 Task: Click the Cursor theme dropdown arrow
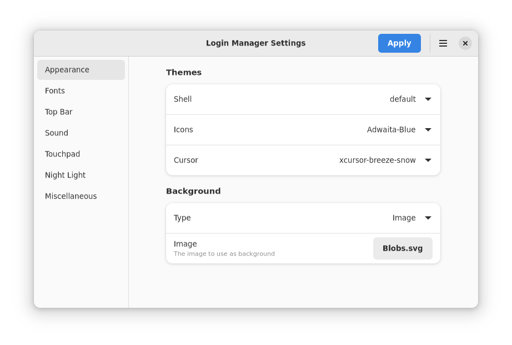[x=428, y=160]
